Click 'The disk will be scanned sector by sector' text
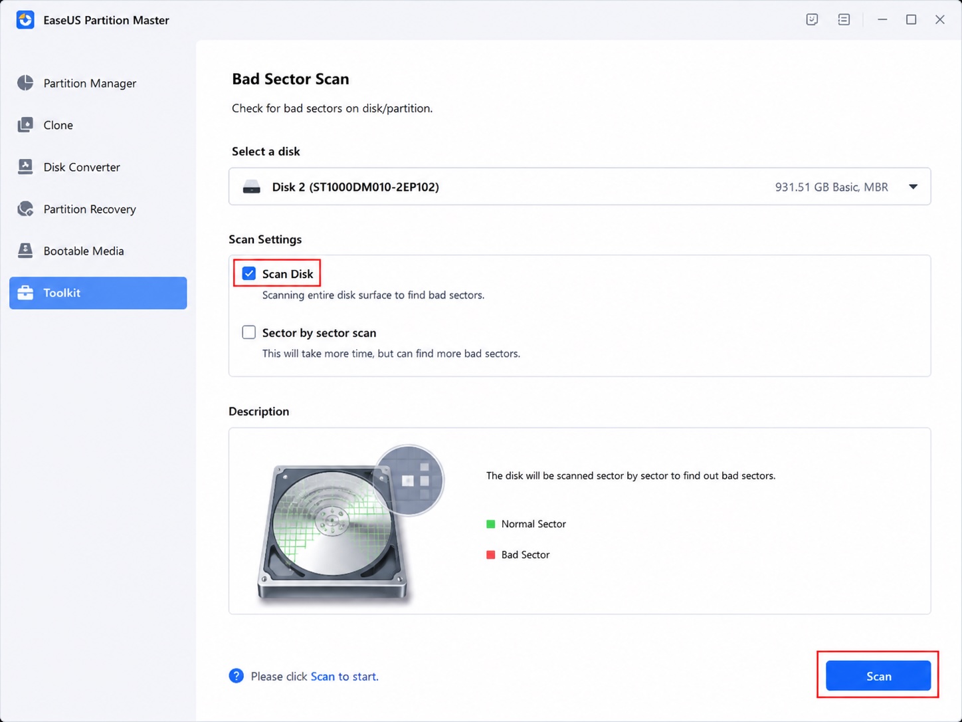962x722 pixels. 630,476
